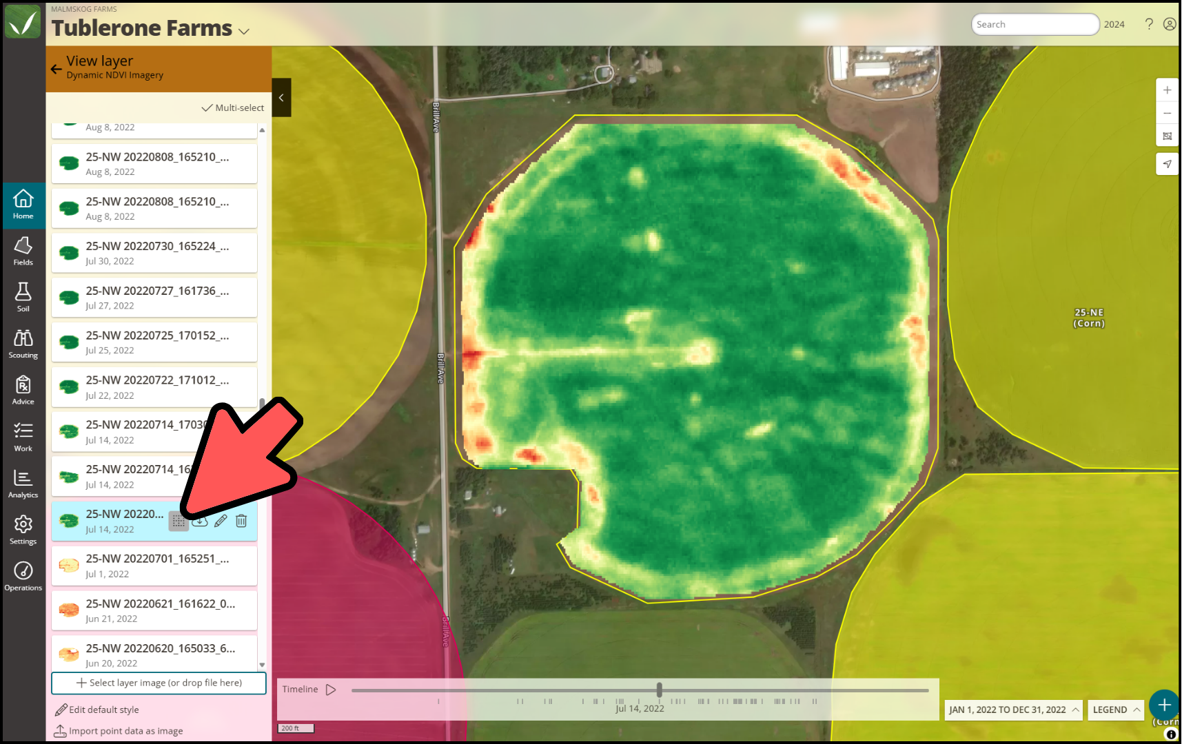This screenshot has height=744, width=1182.
Task: Click the green leaf app logo
Action: 23,21
